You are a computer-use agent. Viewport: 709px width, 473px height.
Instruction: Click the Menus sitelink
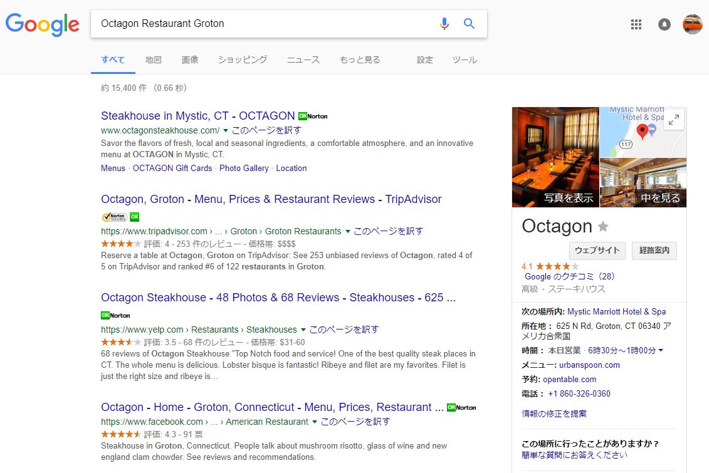pyautogui.click(x=113, y=168)
